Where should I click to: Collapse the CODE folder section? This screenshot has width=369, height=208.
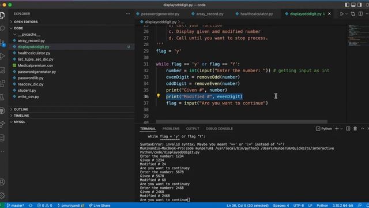tap(18, 28)
